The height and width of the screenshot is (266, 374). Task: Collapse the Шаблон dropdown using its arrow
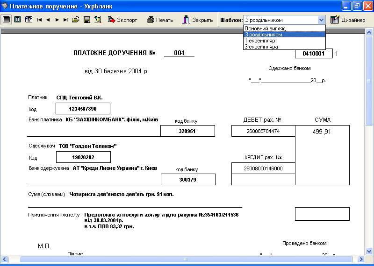point(321,20)
